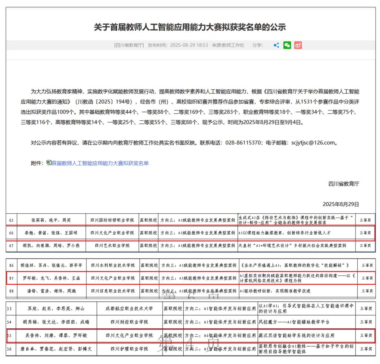Click the source text 来源:教师工作处
380x364 pixels.
228,45
